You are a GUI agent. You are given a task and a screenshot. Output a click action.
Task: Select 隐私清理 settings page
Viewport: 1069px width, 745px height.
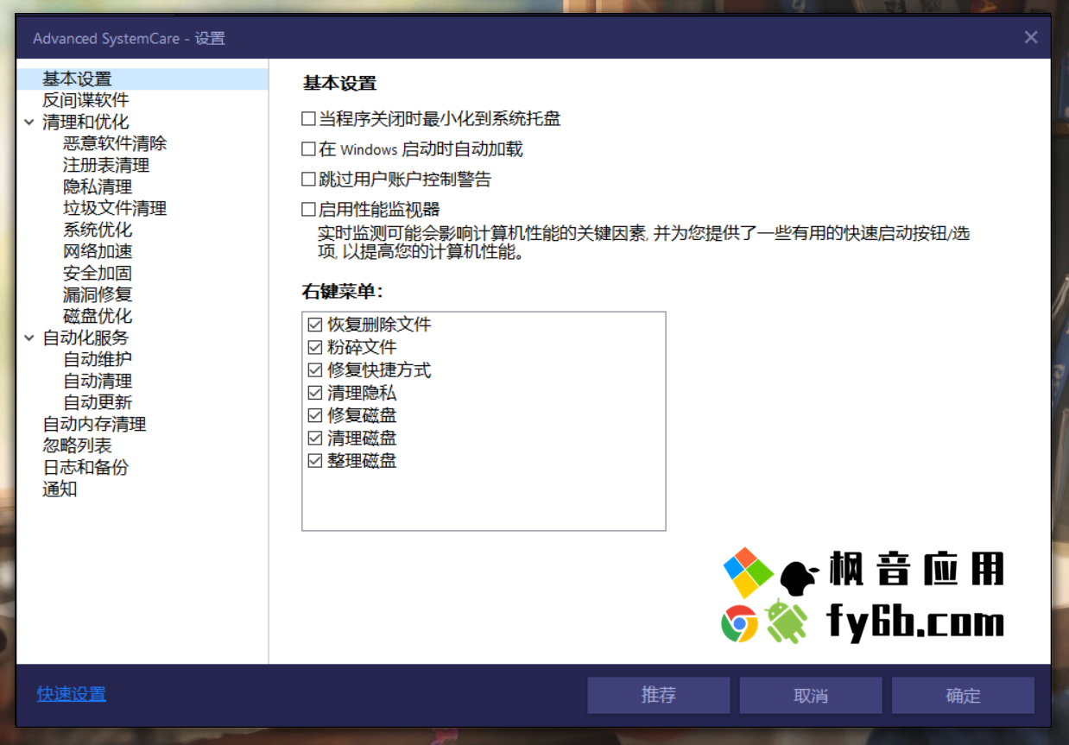98,187
